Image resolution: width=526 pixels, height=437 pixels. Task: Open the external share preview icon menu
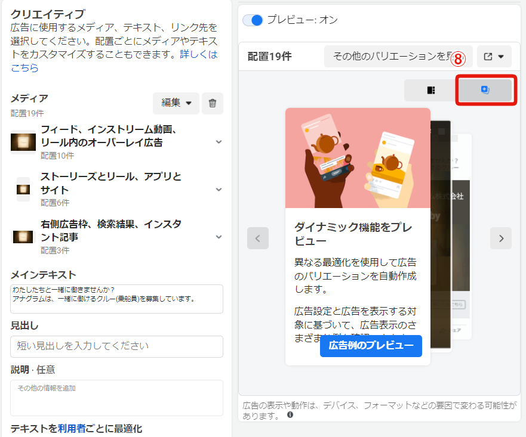(x=494, y=57)
